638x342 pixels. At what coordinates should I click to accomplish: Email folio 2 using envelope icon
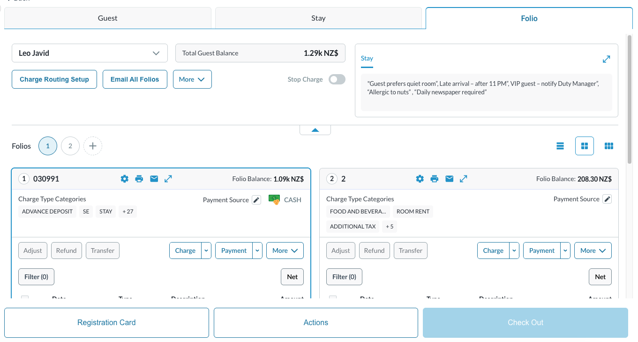tap(449, 179)
